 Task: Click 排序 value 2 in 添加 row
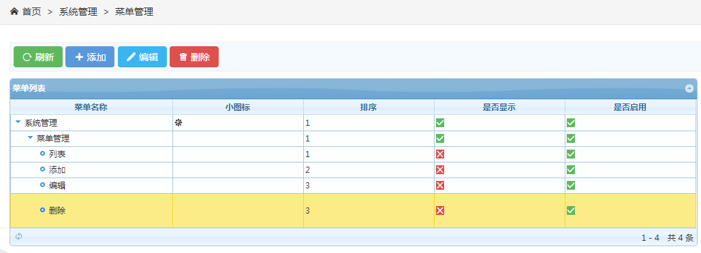coord(308,170)
